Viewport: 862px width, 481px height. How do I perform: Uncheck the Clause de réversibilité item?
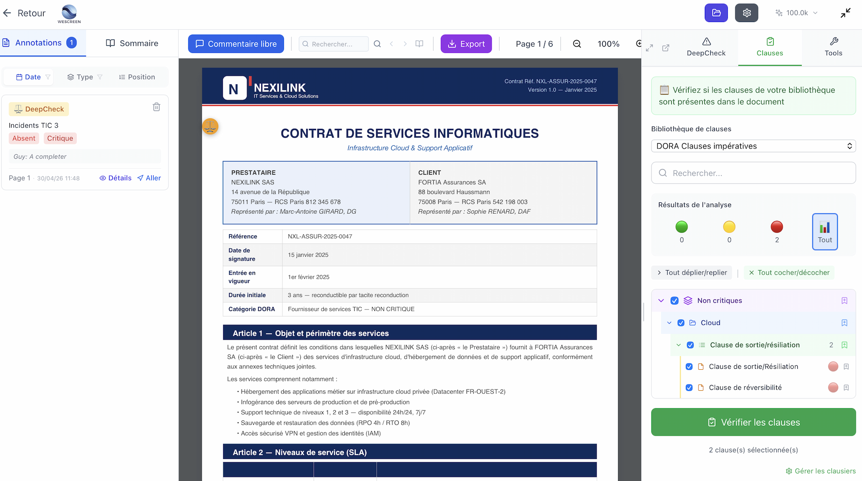[689, 388]
